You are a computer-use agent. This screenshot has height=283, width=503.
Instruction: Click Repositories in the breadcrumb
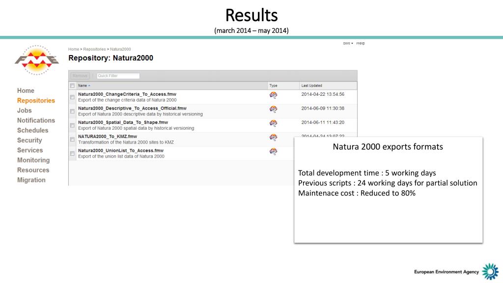click(x=94, y=49)
